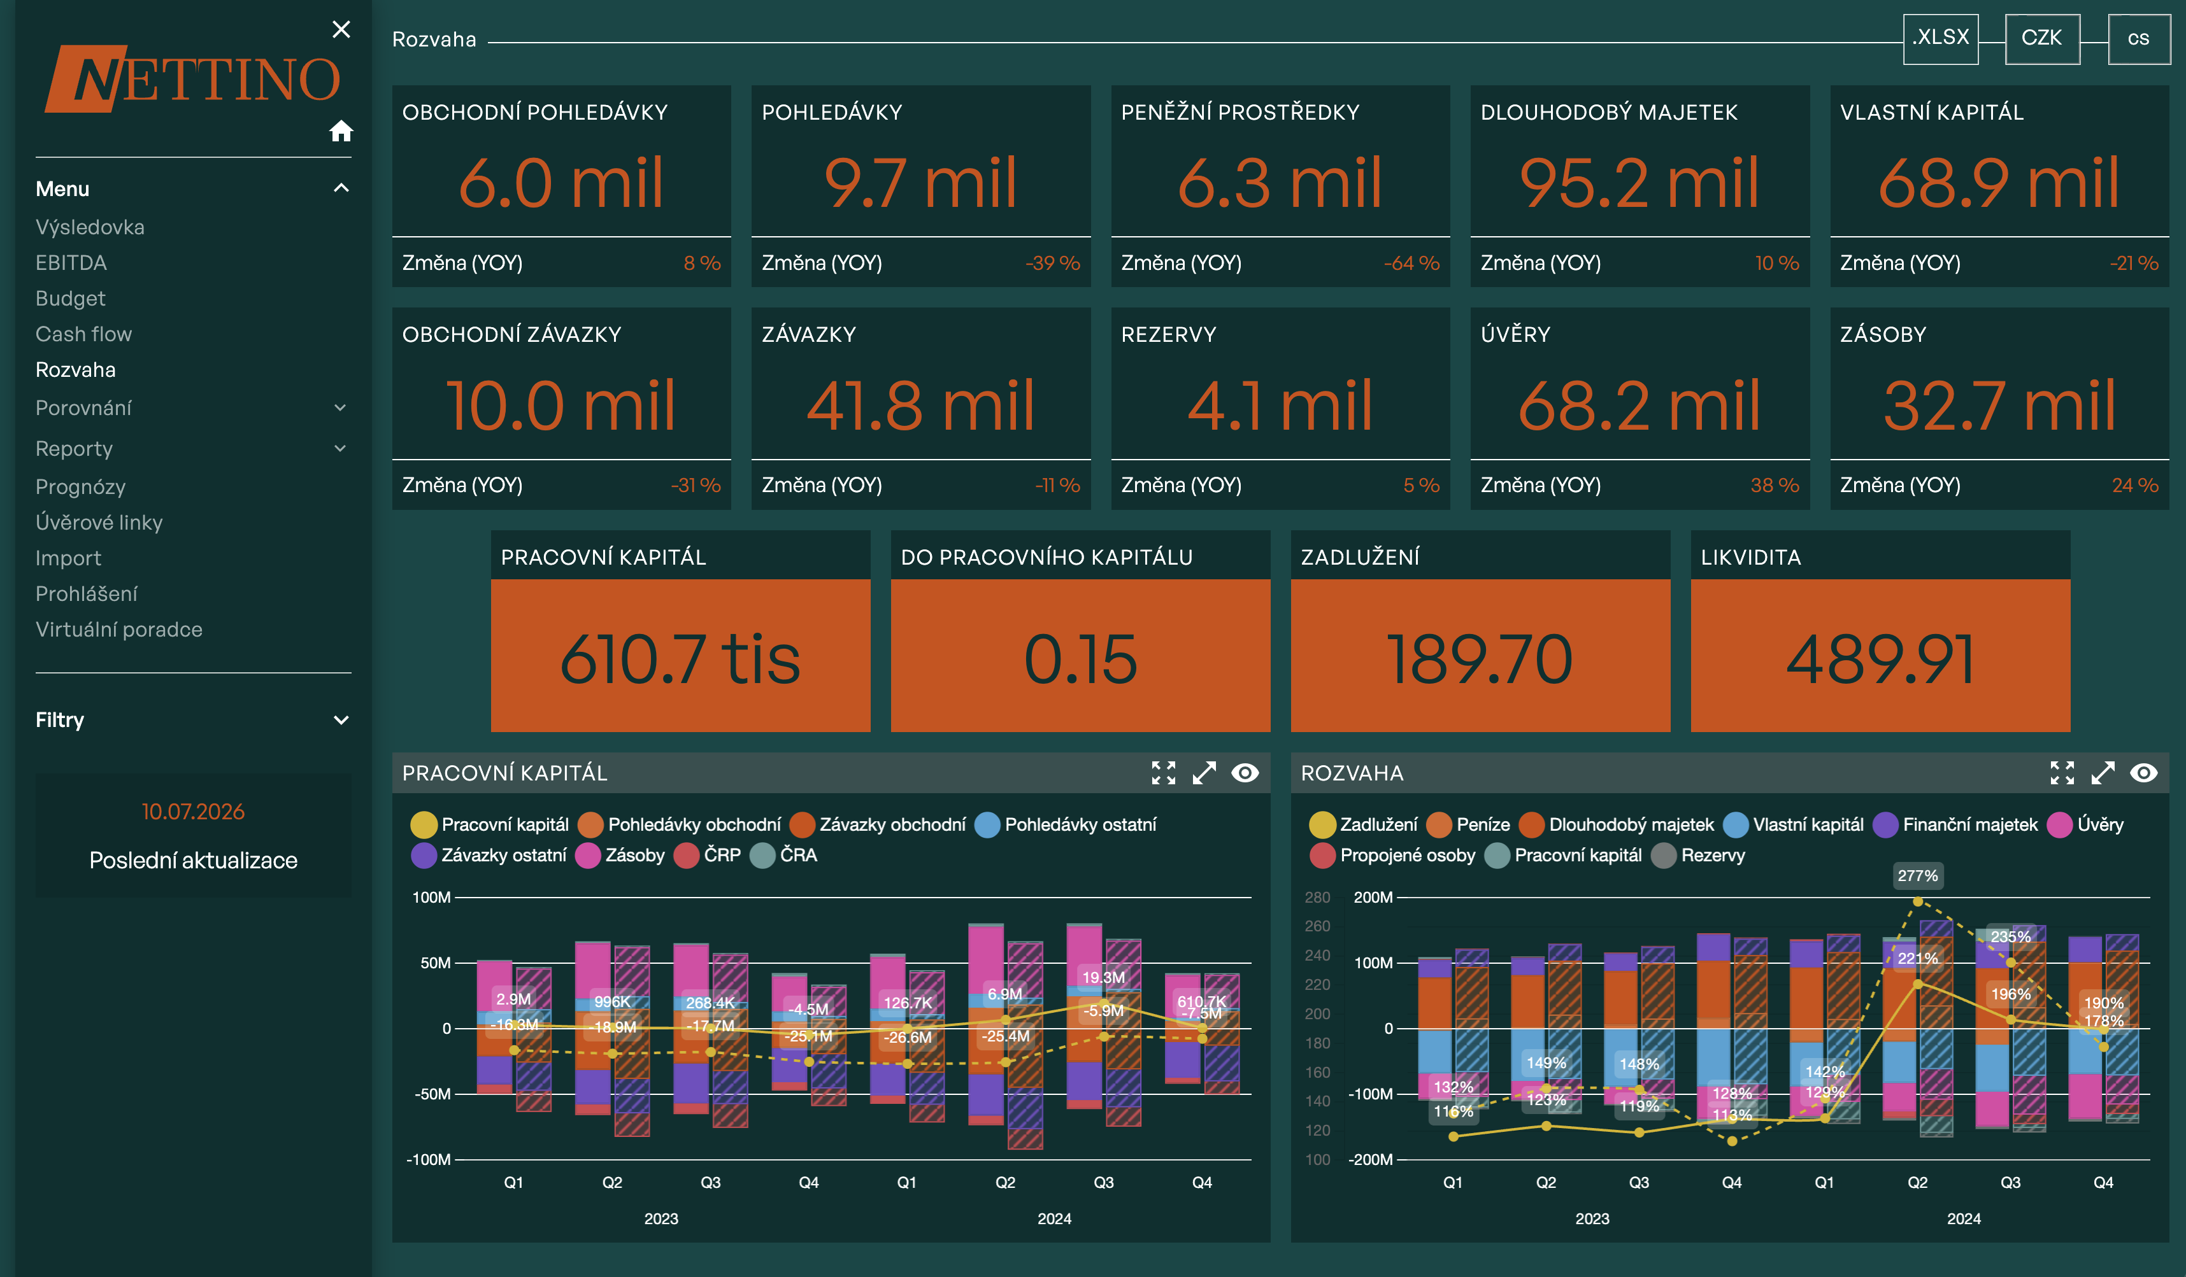2186x1277 pixels.
Task: Open the Peněžní prostředky 6.3 mil card
Action: point(1280,187)
